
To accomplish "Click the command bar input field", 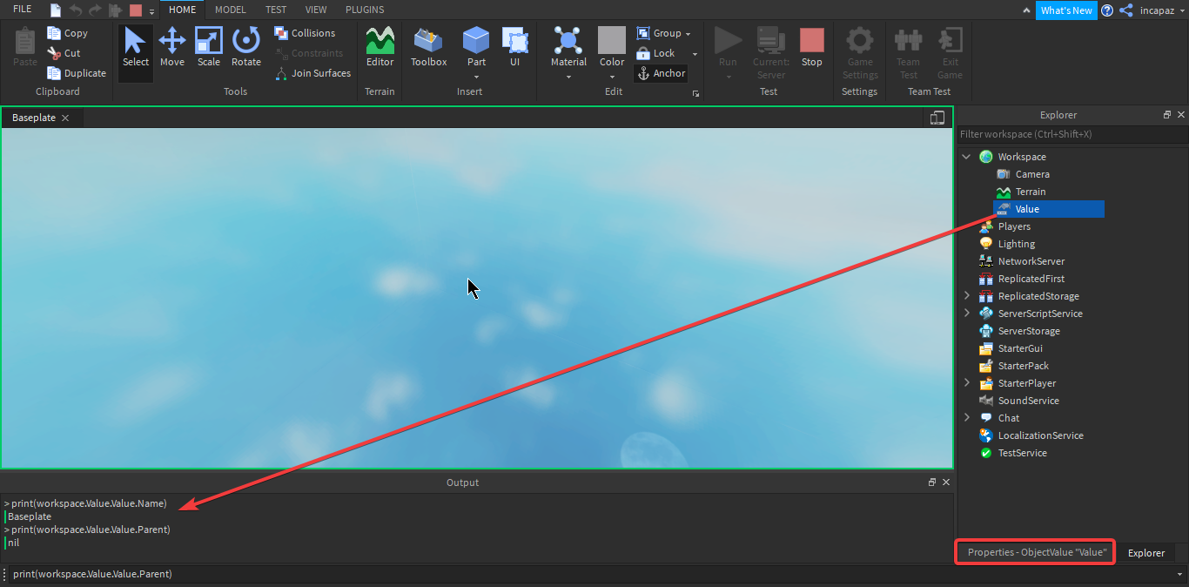I will pyautogui.click(x=348, y=574).
